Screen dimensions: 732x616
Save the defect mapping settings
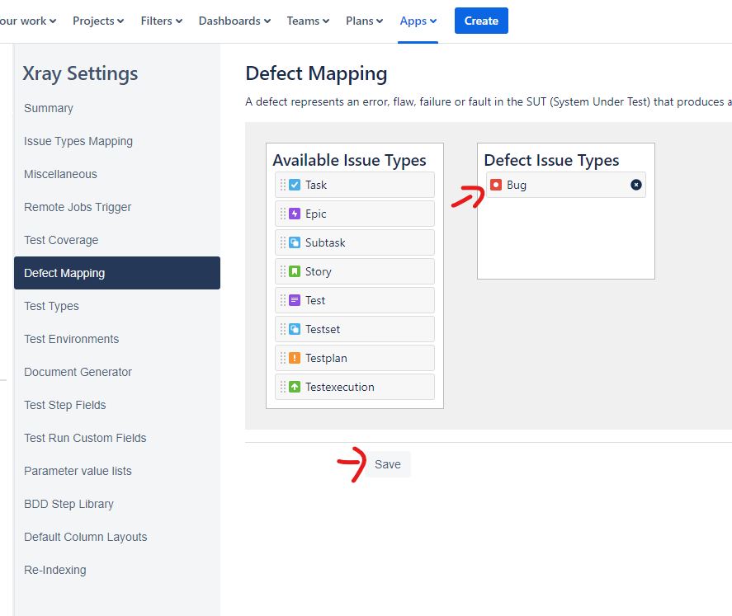(388, 464)
